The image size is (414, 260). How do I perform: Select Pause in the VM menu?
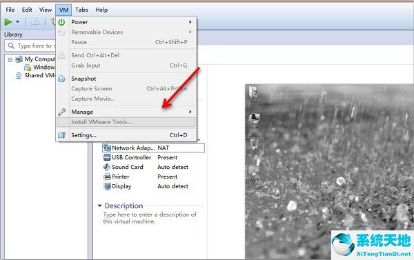(126, 42)
